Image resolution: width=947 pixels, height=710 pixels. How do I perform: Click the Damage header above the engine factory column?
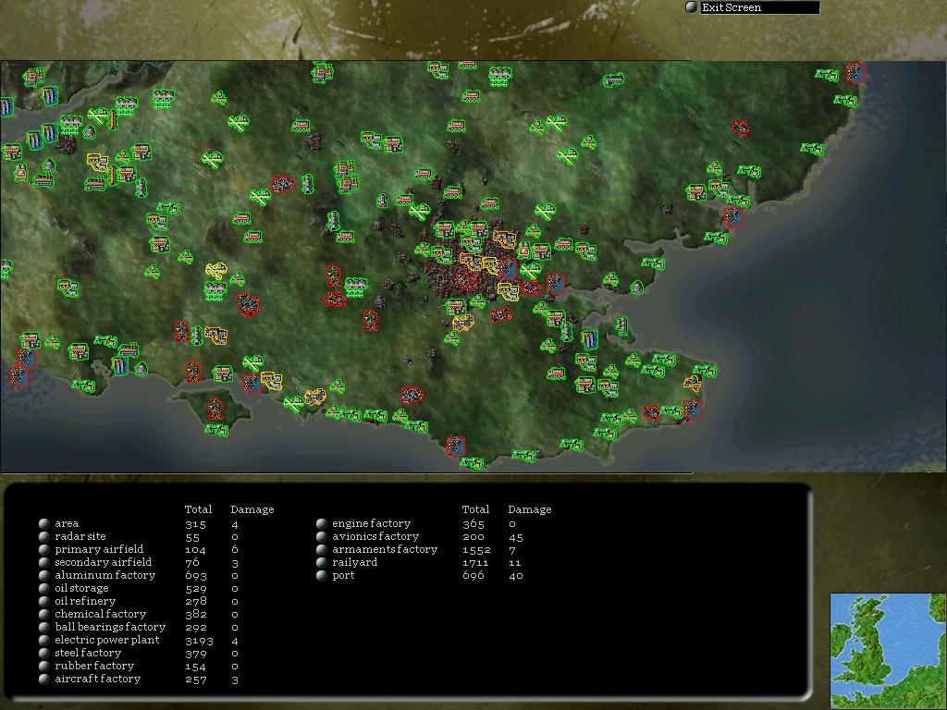530,509
